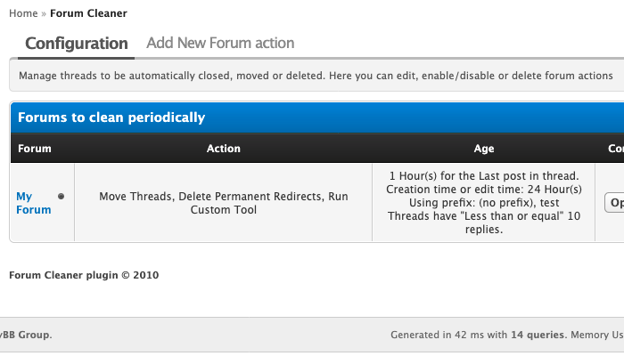Click the Controls column header at table edge

click(615, 149)
